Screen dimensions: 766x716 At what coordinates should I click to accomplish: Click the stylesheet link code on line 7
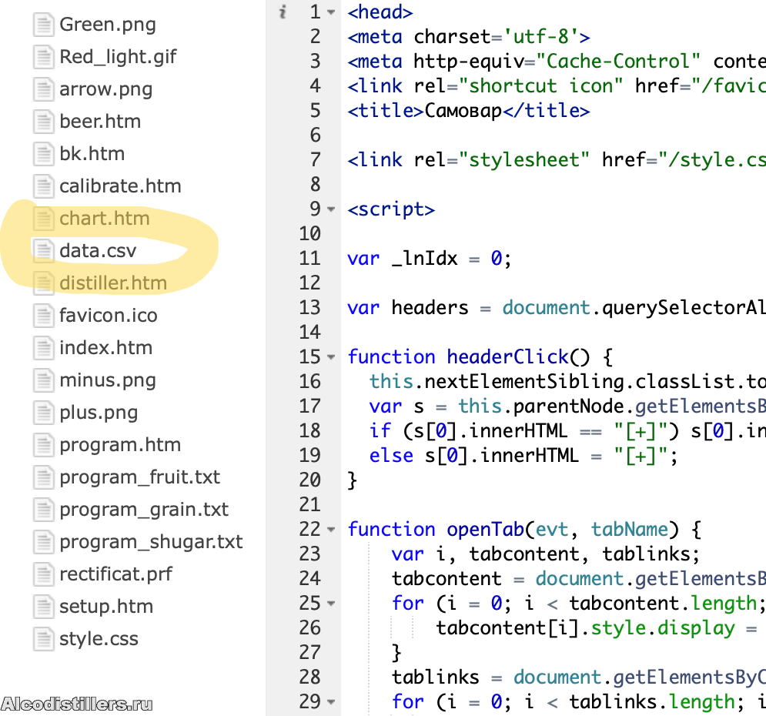[x=557, y=160]
